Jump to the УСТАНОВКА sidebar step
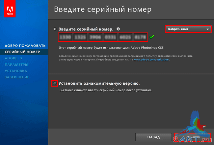 [16, 71]
